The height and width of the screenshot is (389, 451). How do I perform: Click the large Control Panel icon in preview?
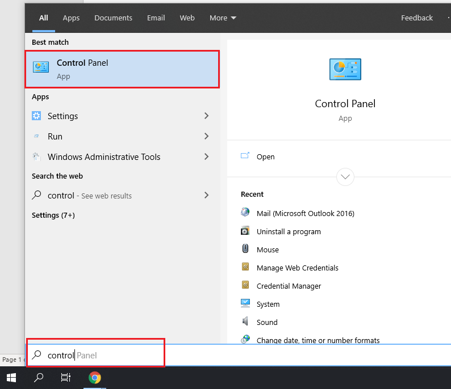coord(345,69)
